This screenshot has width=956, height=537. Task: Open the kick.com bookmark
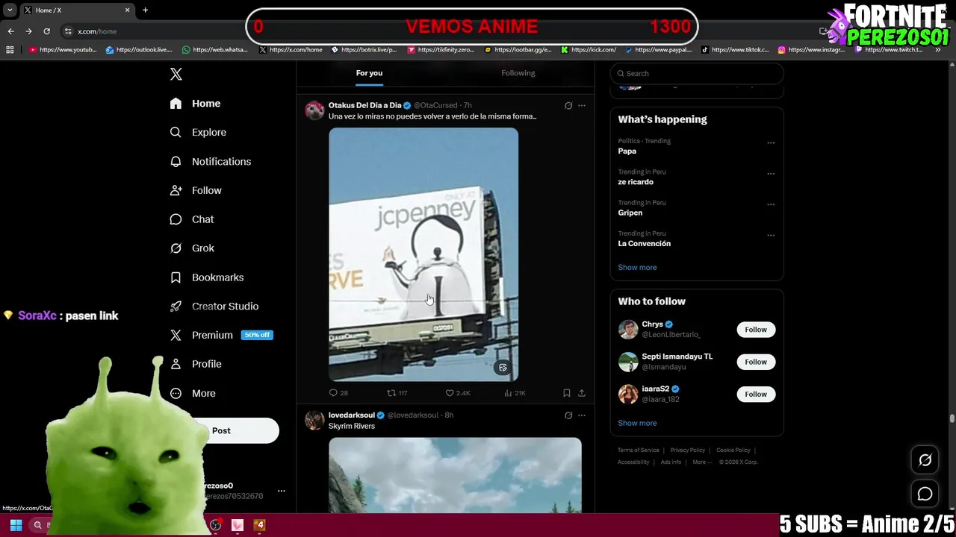(589, 50)
